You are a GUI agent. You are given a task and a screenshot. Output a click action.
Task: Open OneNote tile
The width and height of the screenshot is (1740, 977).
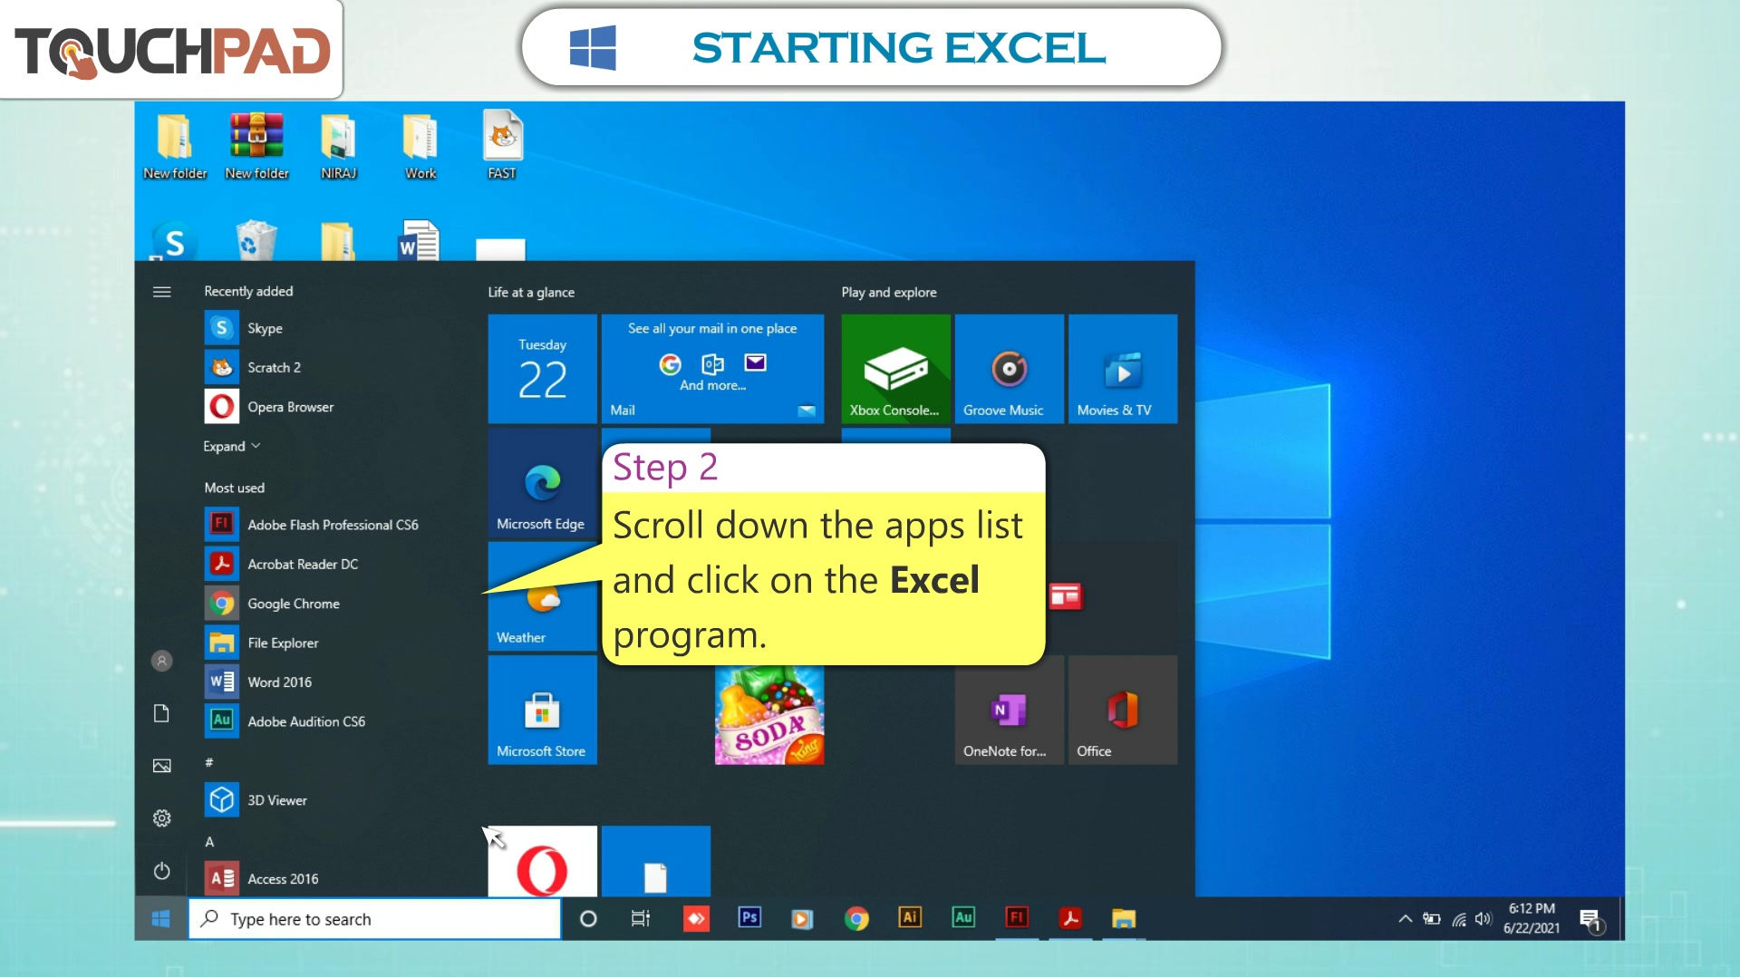(x=1009, y=710)
